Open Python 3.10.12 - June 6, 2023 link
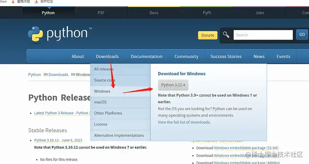Image resolution: width=309 pixels, height=164 pixels. (x=58, y=140)
